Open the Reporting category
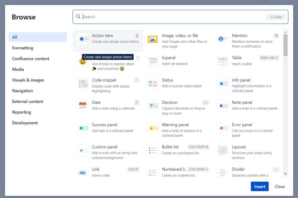The width and height of the screenshot is (298, 198). [x=21, y=112]
